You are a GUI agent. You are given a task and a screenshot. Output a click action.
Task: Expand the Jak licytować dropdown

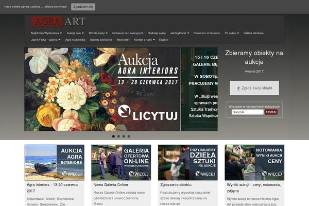180,33
